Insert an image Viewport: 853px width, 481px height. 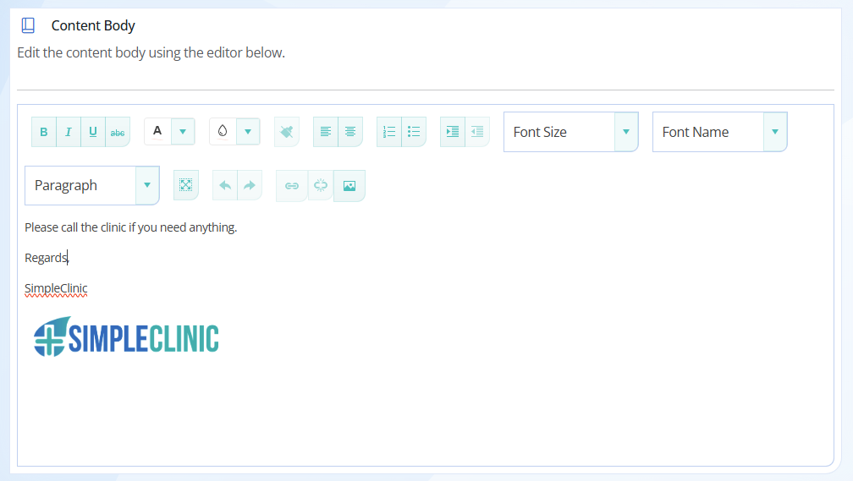click(349, 186)
